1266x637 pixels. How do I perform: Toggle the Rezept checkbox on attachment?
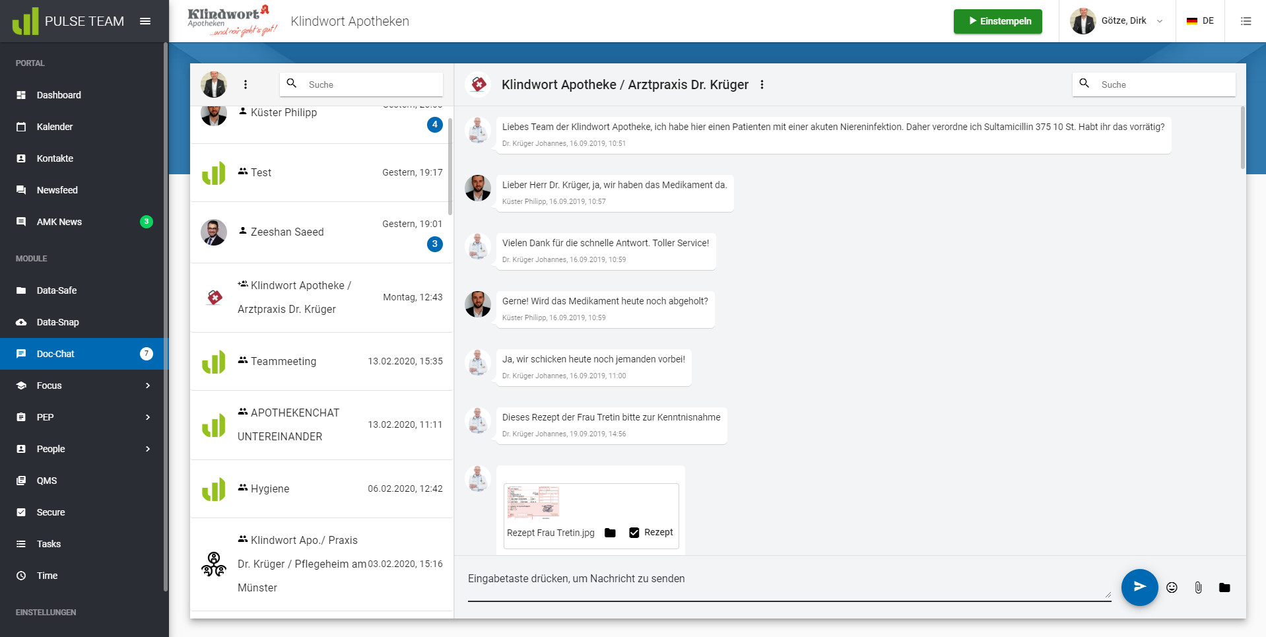[x=634, y=533]
